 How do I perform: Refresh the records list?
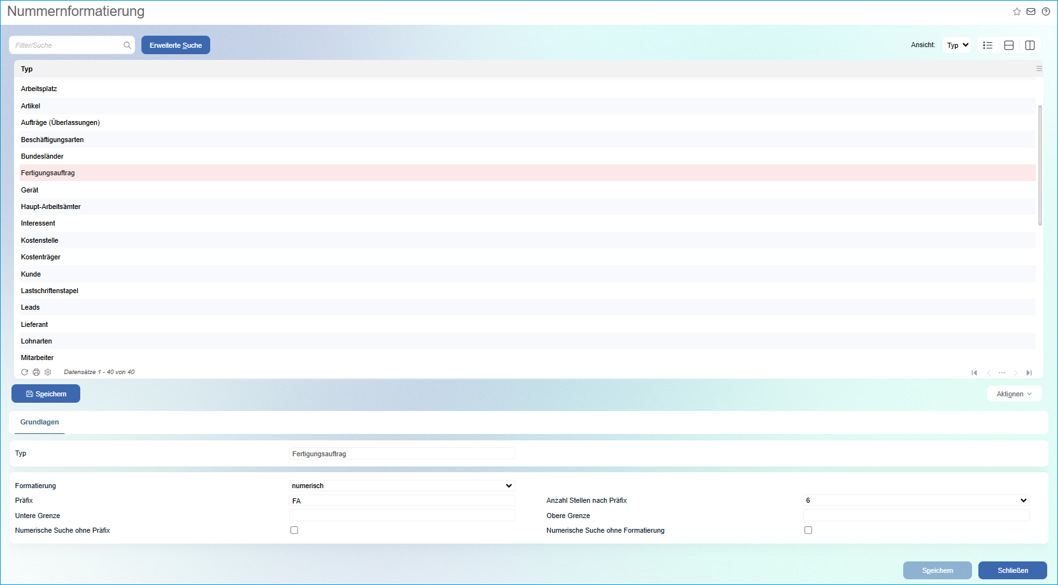coord(25,372)
